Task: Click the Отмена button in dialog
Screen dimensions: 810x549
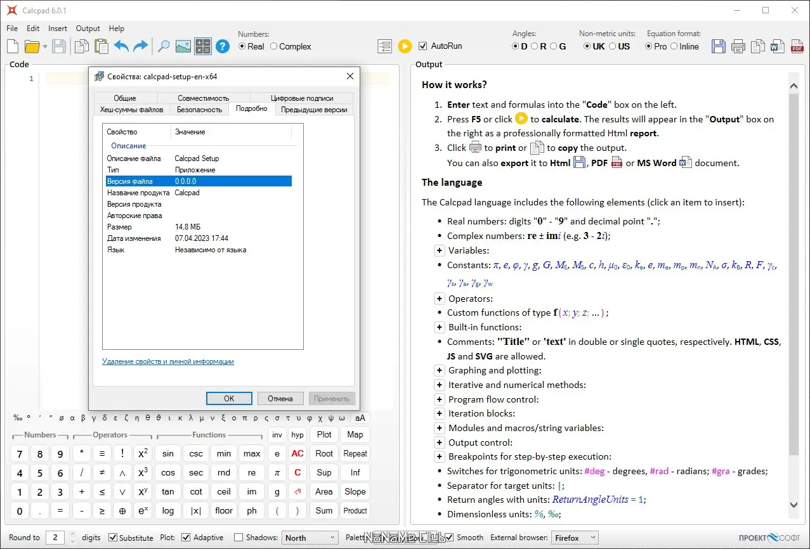Action: [x=280, y=399]
